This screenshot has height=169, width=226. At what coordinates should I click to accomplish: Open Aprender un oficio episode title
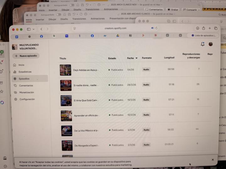click(87, 115)
